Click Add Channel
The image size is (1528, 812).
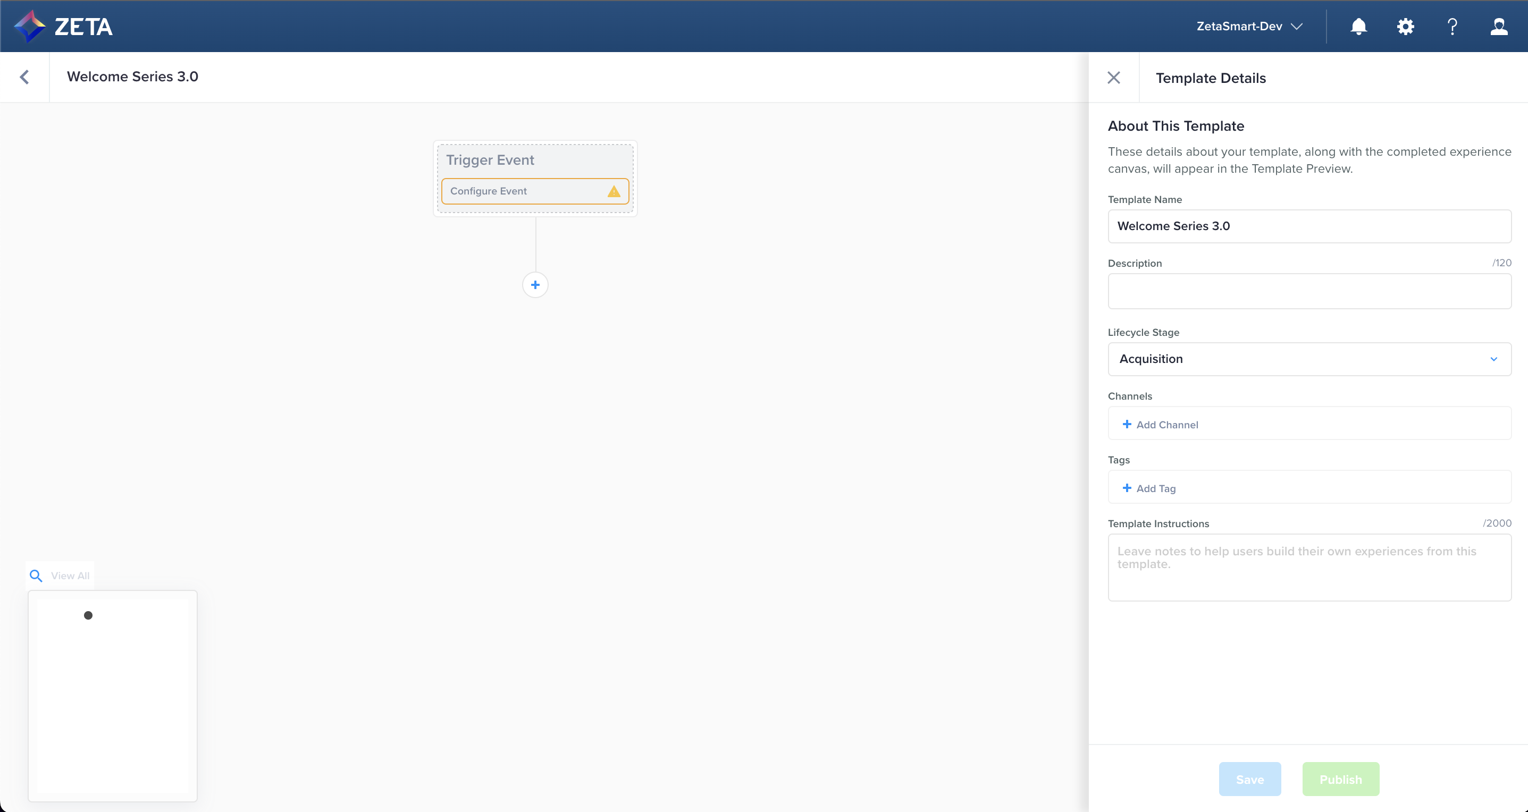[x=1160, y=425]
